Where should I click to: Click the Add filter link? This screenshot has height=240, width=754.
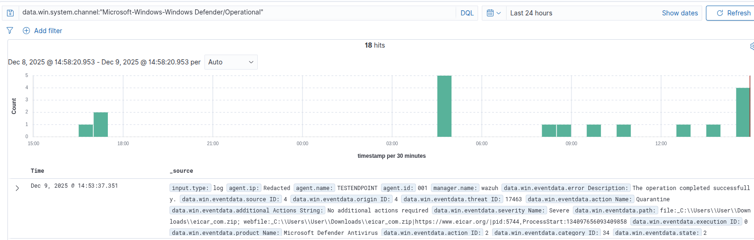(x=48, y=31)
